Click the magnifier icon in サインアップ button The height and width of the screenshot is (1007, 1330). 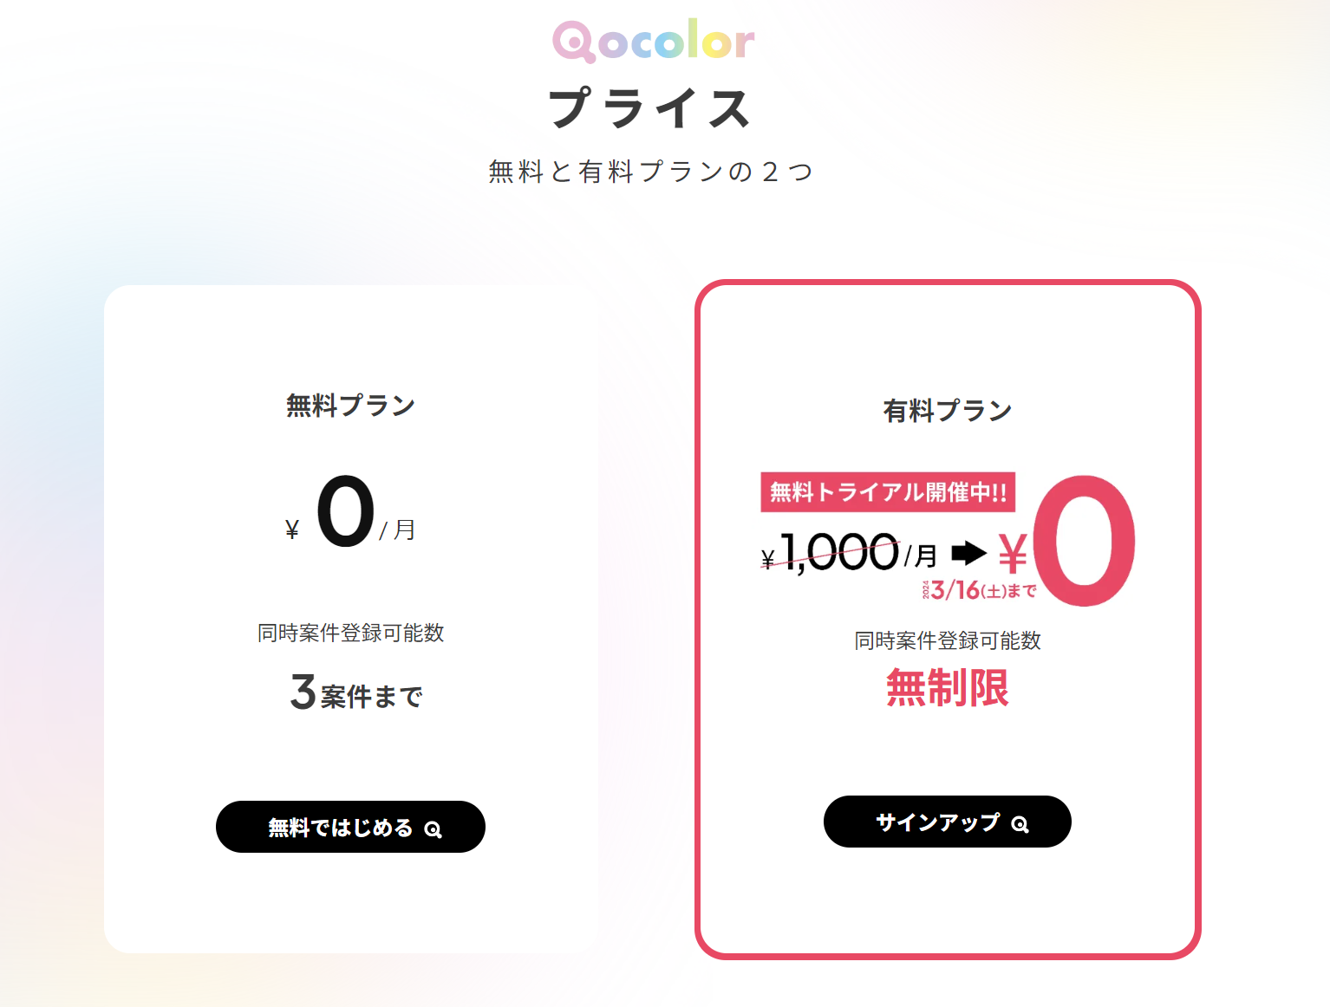1020,824
